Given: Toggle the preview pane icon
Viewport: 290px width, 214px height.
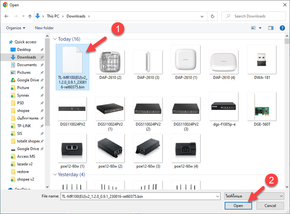Looking at the screenshot, I should coord(271,28).
